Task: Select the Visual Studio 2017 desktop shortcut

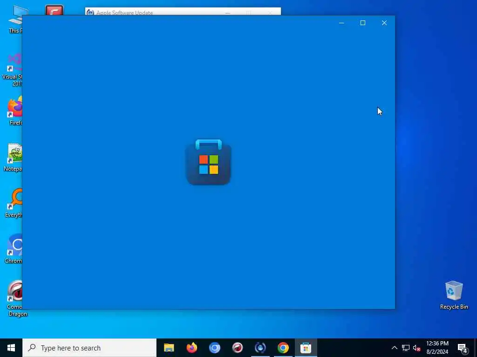Action: point(13,70)
